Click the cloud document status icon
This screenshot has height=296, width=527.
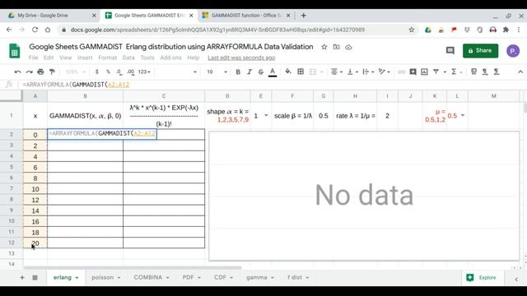pyautogui.click(x=348, y=47)
